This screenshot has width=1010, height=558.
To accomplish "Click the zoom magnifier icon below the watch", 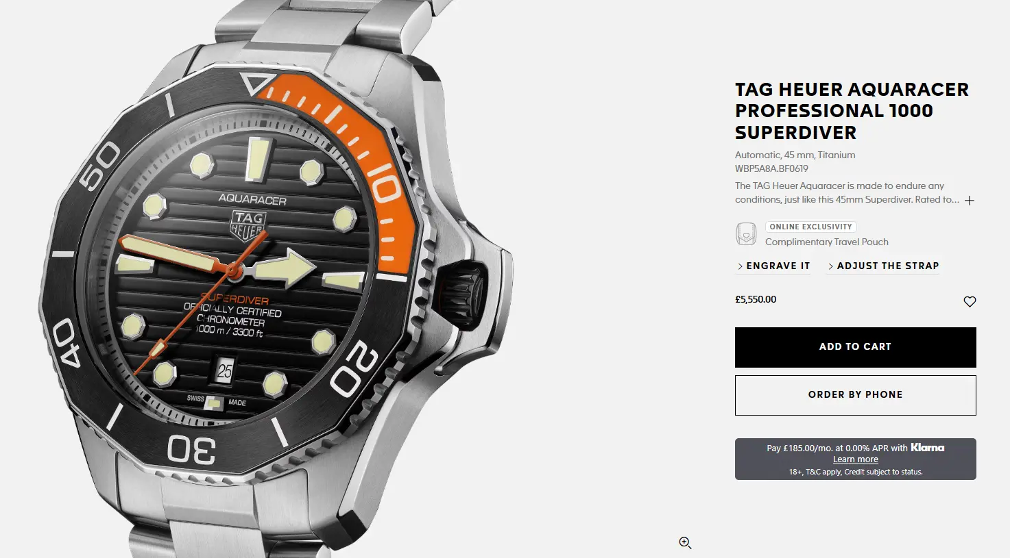I will pos(685,543).
